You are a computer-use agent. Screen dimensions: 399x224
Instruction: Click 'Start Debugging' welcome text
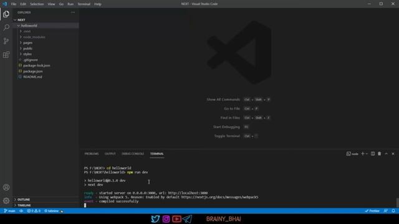click(x=226, y=127)
